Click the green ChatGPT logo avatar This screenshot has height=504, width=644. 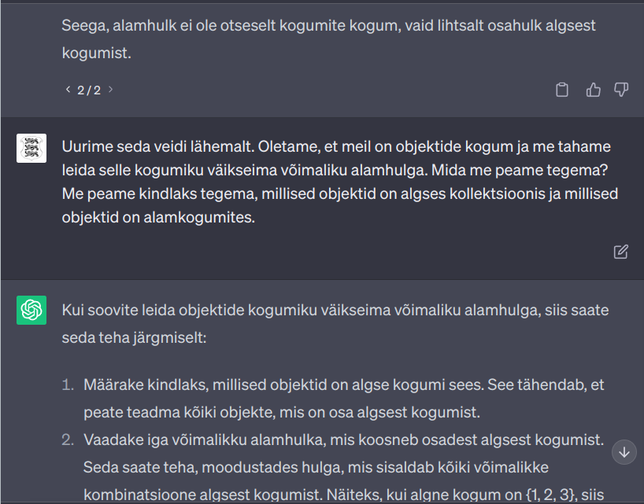(x=31, y=310)
